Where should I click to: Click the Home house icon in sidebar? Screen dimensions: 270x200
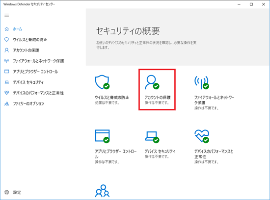coord(7,29)
